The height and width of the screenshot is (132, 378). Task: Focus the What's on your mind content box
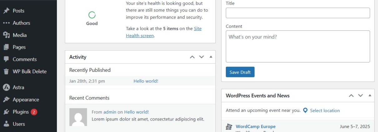tap(298, 46)
